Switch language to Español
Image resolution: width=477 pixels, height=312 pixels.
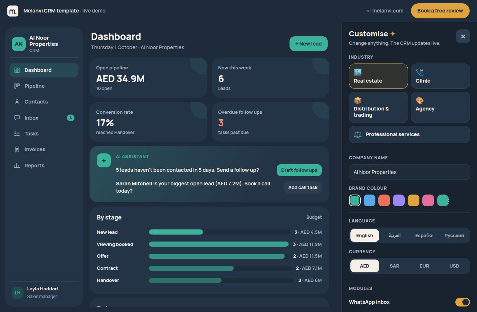click(424, 235)
